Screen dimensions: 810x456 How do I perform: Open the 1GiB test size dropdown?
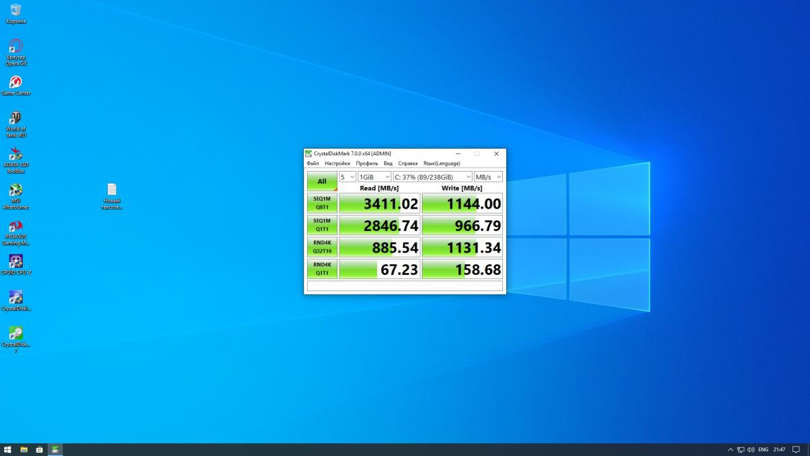tap(374, 177)
